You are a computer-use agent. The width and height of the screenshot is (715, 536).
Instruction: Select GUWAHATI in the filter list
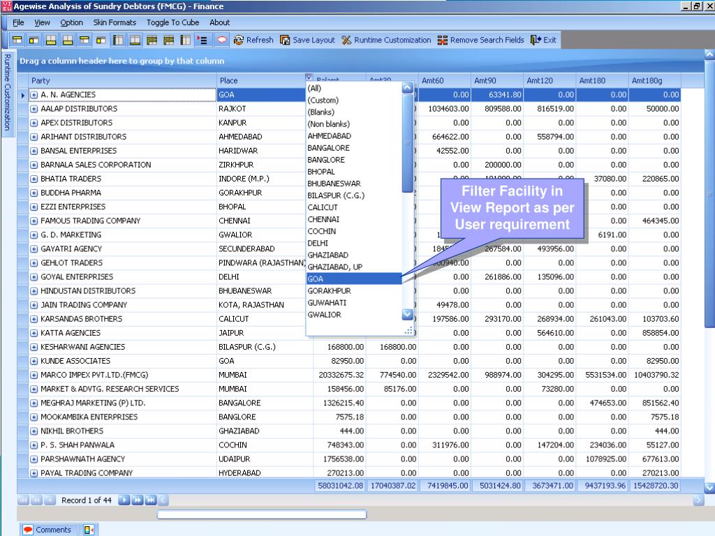pyautogui.click(x=354, y=303)
